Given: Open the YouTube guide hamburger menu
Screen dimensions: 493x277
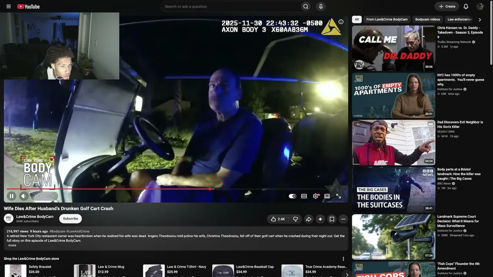Looking at the screenshot, I should [8, 7].
